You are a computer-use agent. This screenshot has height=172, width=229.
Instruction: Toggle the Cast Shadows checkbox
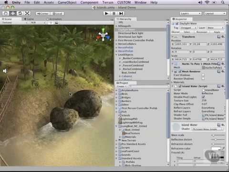tap(203, 75)
